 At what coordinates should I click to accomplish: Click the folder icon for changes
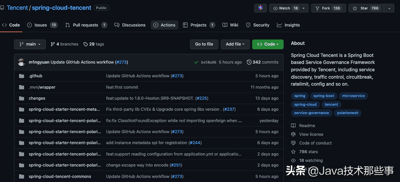click(22, 98)
